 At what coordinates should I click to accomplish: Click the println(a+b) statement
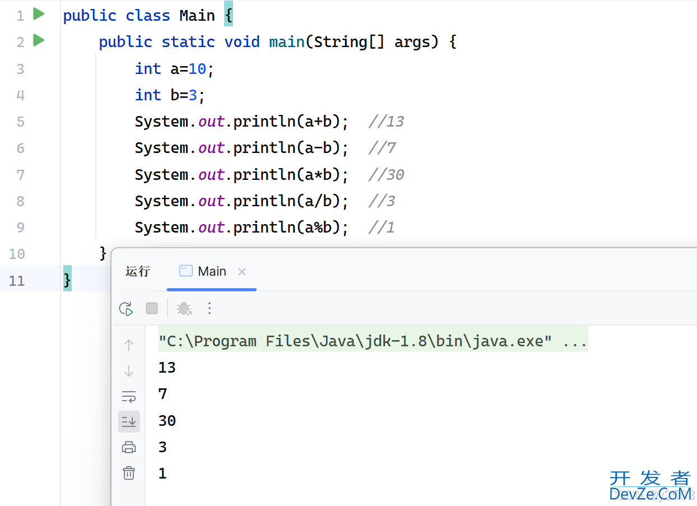pos(242,122)
